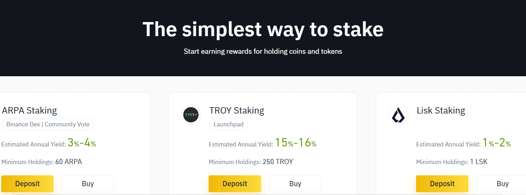Viewport: 526px width, 195px height.
Task: Click Minimum Holdings 250 TROY text
Action: click(251, 162)
